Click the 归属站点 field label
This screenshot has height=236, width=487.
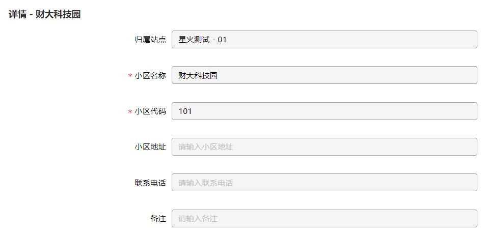pyautogui.click(x=150, y=39)
